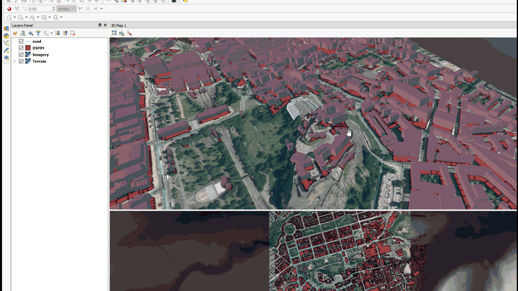Filter legend by expression icon
518x291 pixels.
46,33
